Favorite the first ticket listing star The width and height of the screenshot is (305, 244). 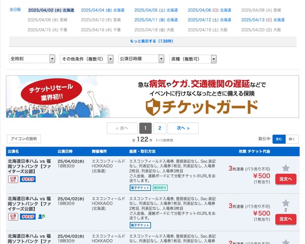tap(286, 168)
